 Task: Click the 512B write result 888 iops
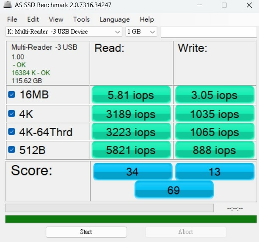pos(215,150)
